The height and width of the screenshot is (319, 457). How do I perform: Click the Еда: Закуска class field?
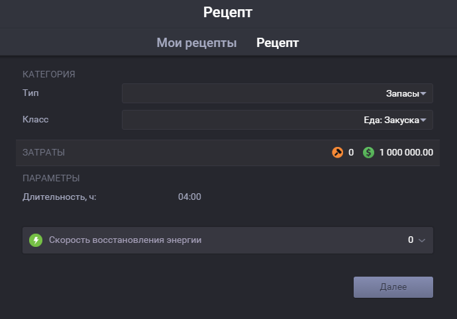(278, 120)
